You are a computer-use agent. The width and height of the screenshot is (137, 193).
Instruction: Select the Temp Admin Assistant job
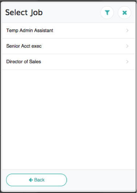pyautogui.click(x=30, y=30)
